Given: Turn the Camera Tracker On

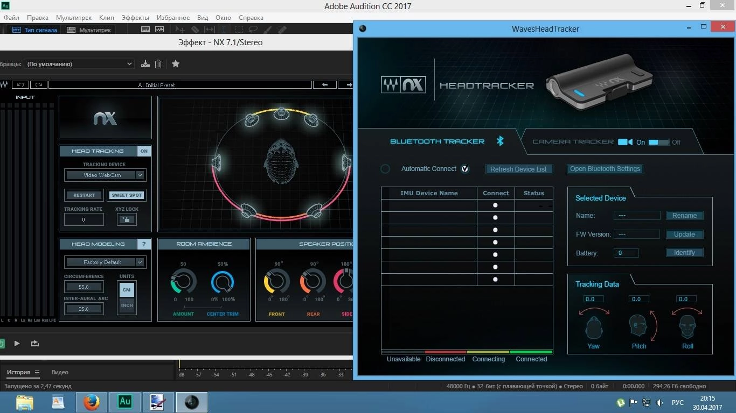Looking at the screenshot, I should (641, 143).
